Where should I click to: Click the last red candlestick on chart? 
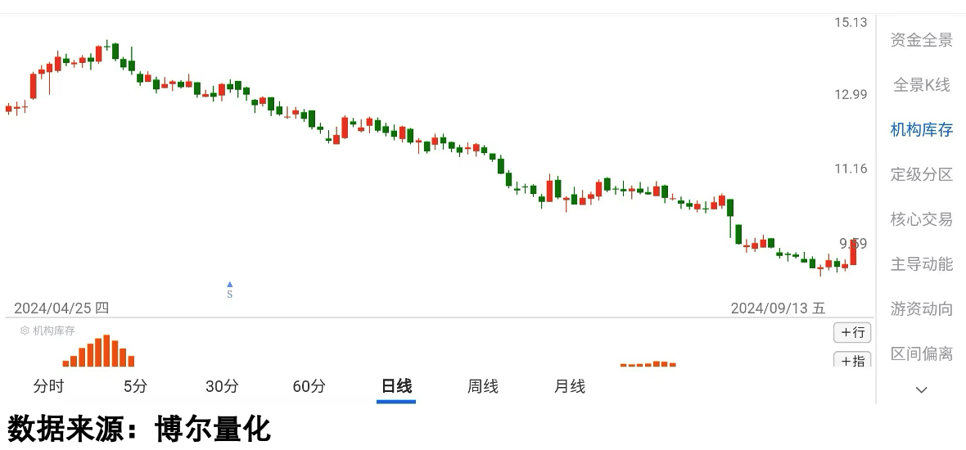(x=853, y=252)
